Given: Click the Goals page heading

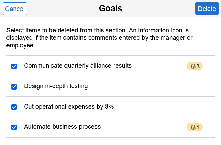Looking at the screenshot, I should [110, 9].
